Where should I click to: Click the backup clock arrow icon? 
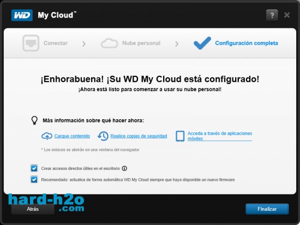103,136
